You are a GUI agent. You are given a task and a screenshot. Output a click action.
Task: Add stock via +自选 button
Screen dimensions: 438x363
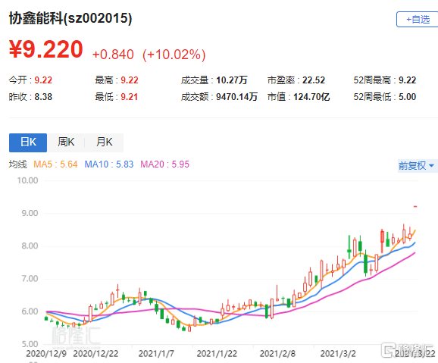point(418,20)
